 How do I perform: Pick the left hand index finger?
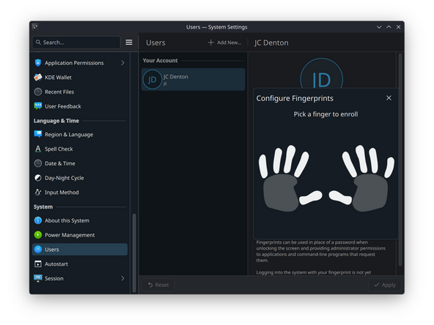click(302, 164)
